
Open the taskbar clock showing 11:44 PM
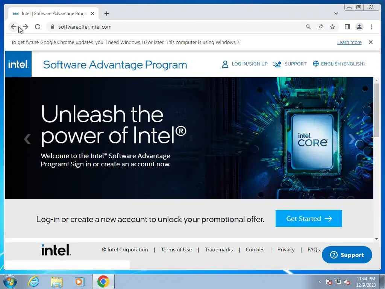pos(366,282)
